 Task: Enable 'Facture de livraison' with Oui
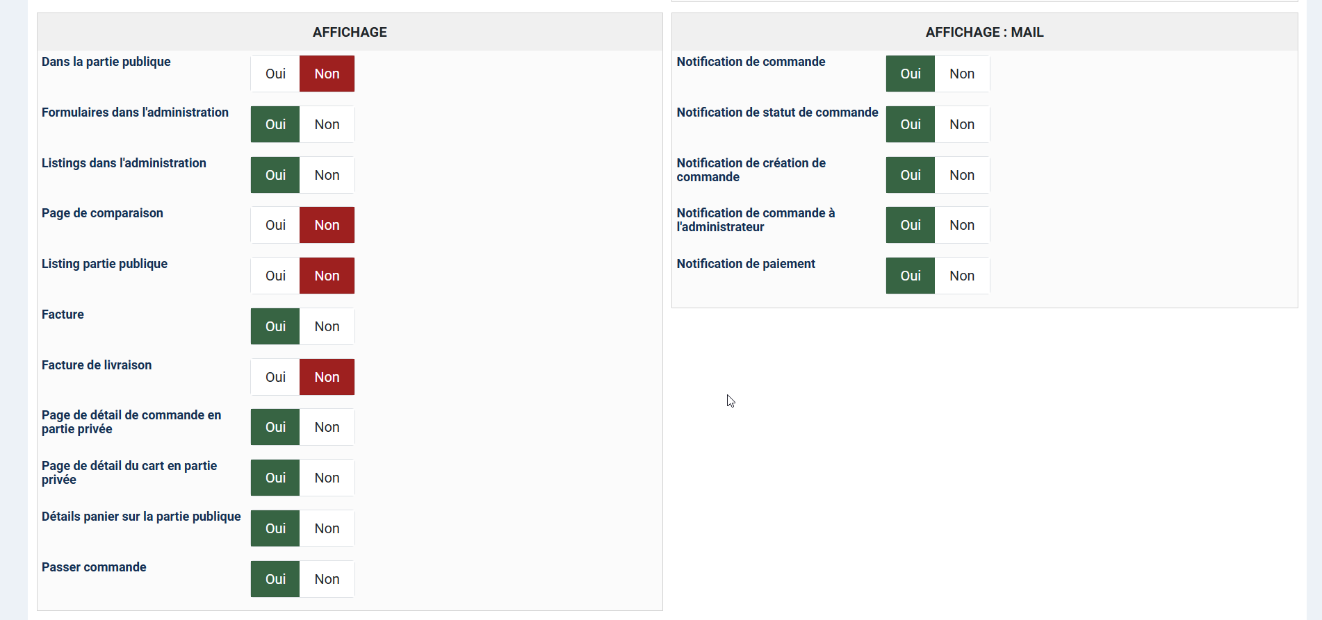(x=275, y=377)
